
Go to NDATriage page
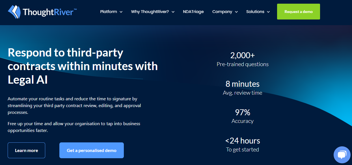pyautogui.click(x=193, y=12)
